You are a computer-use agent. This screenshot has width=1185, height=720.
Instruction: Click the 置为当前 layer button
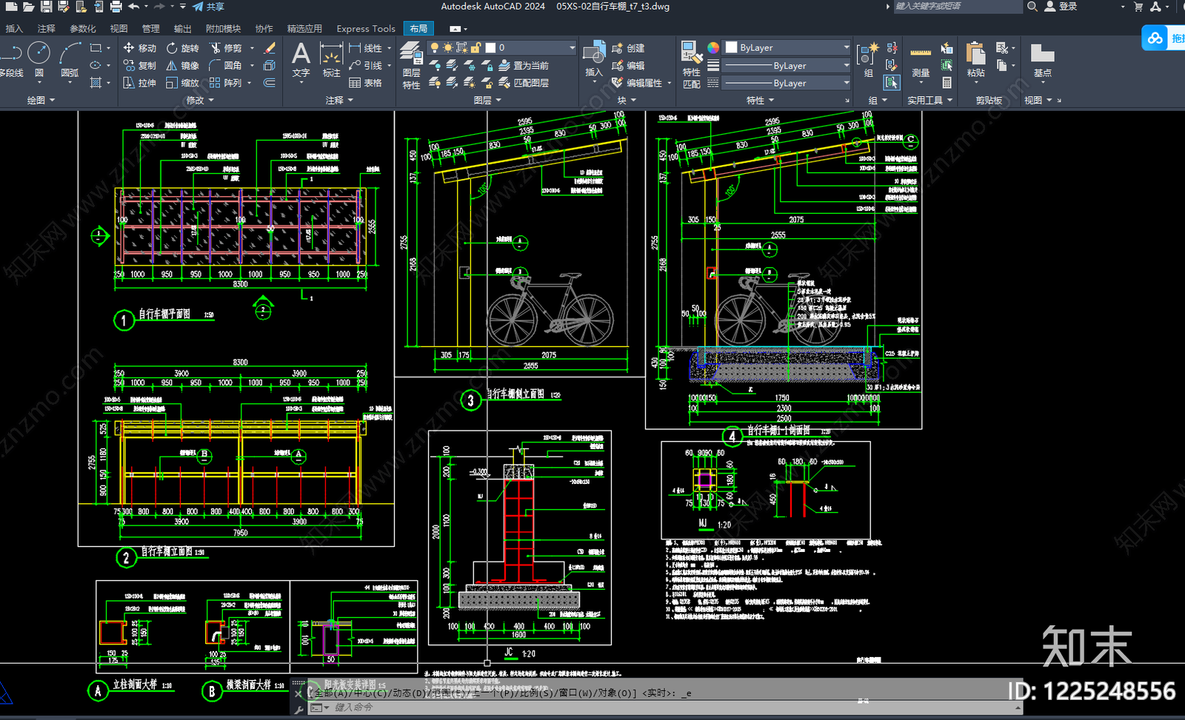click(x=523, y=65)
